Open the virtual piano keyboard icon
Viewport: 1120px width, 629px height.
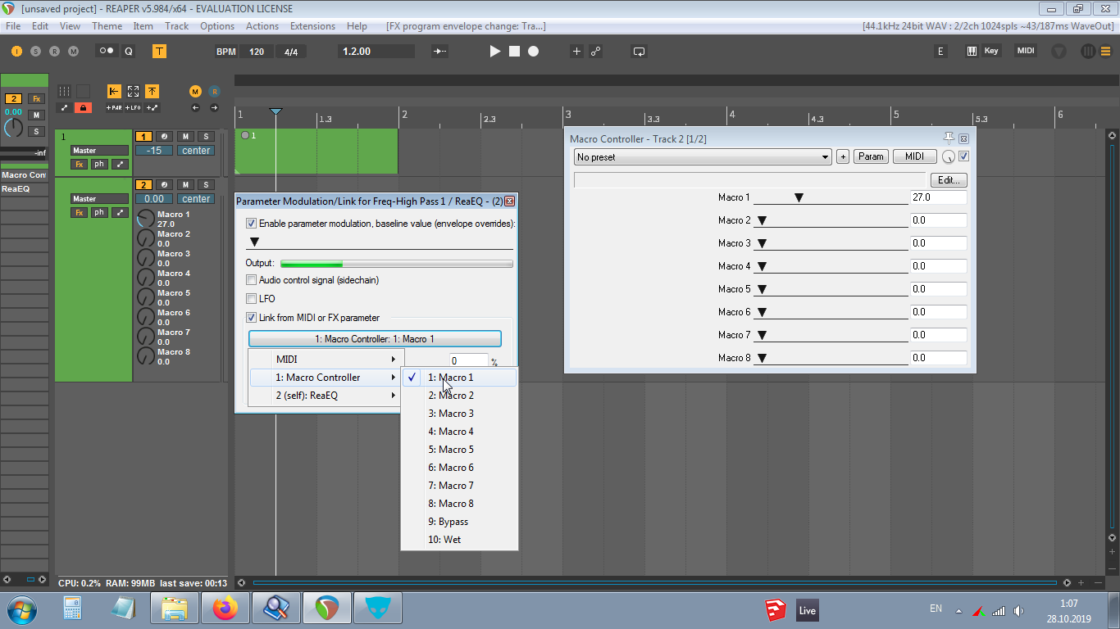tap(972, 51)
